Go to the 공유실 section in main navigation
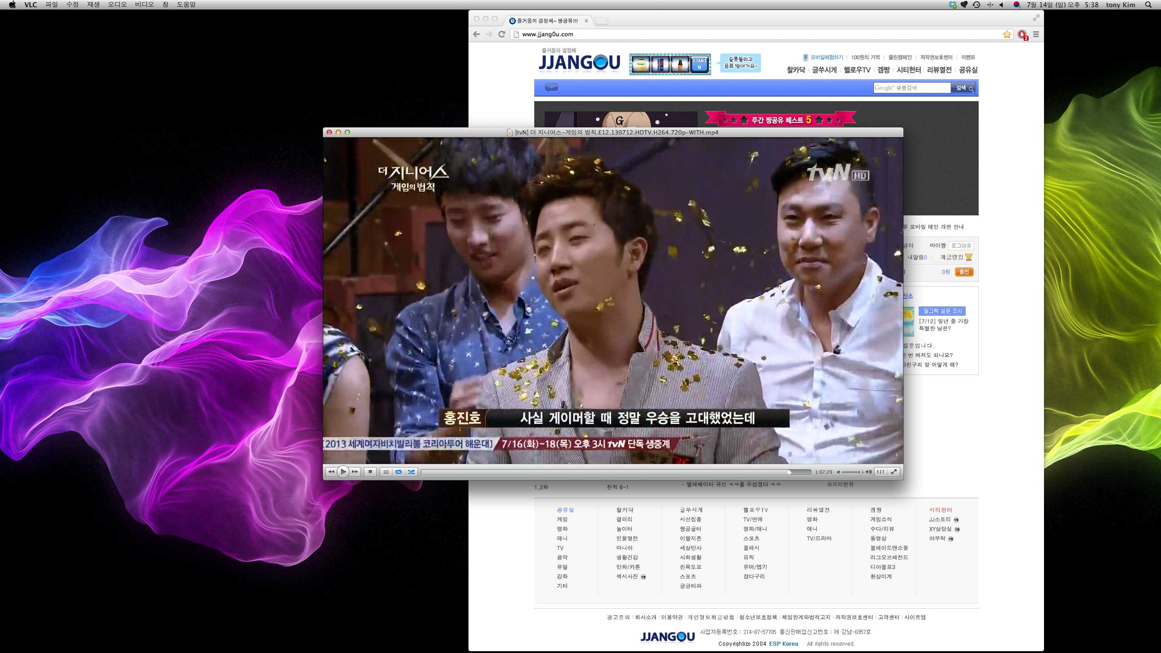Viewport: 1161px width, 653px height. point(968,70)
